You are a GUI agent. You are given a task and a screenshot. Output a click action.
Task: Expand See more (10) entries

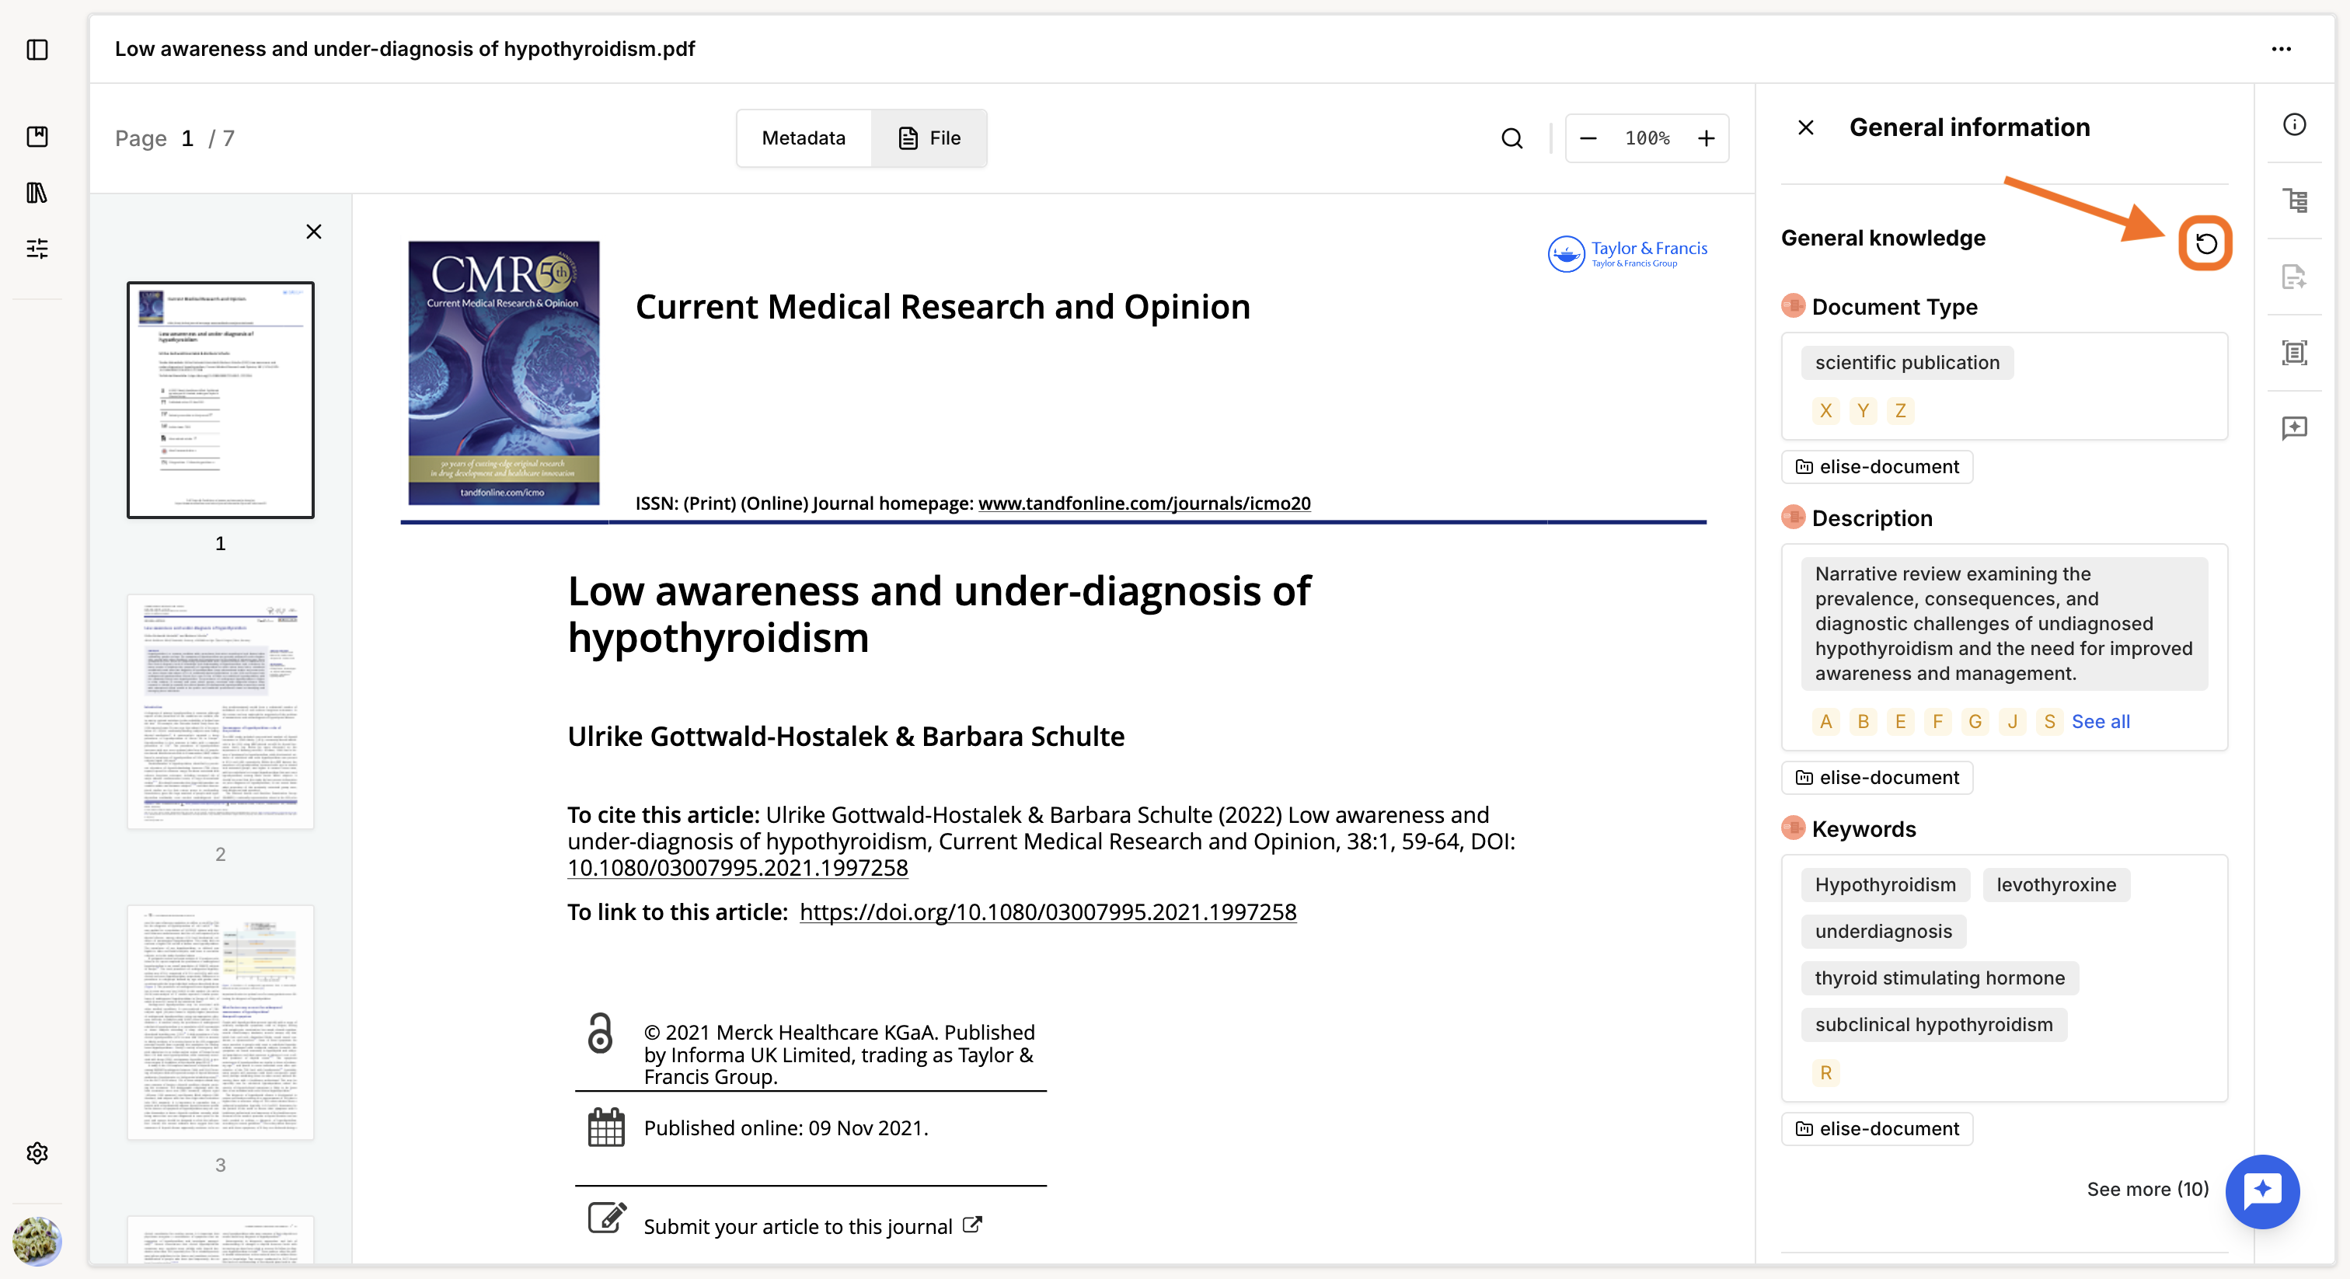[x=2147, y=1190]
